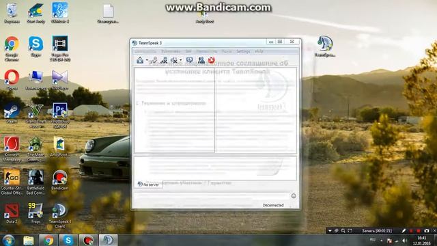Open Fraps desktop shortcut
Screen dimensions: 437x246
click(x=36, y=213)
